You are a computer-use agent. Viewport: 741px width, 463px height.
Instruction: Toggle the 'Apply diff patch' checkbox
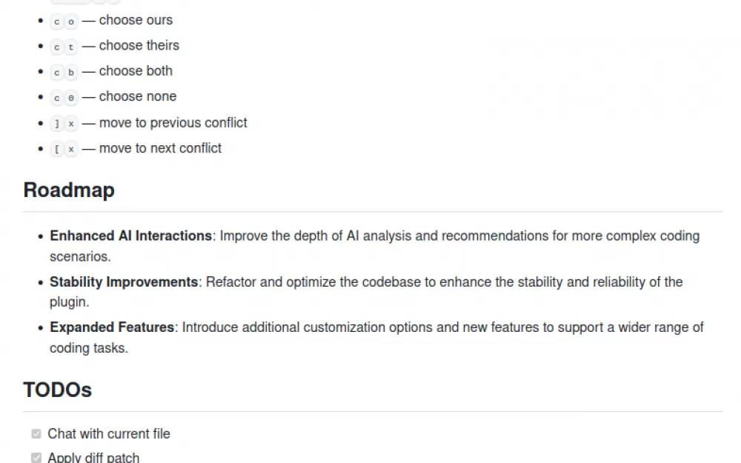point(36,457)
